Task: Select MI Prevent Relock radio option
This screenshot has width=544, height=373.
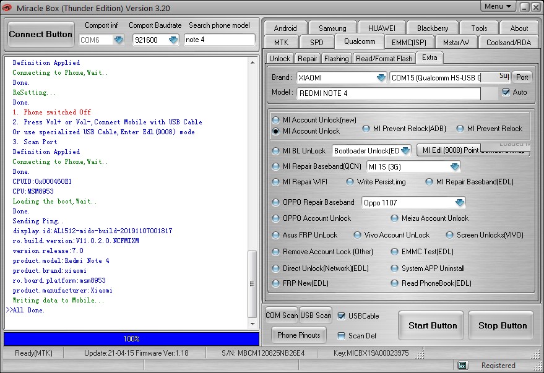Action: pos(460,129)
